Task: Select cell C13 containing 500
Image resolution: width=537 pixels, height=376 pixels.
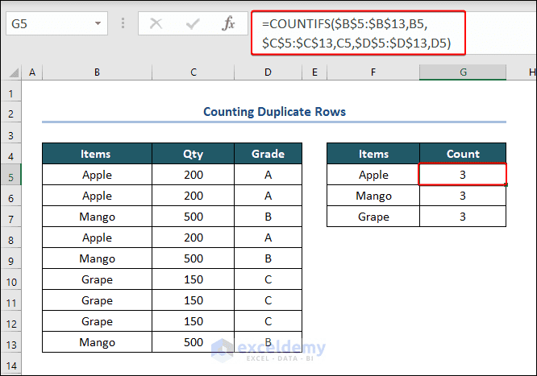Action: point(194,342)
